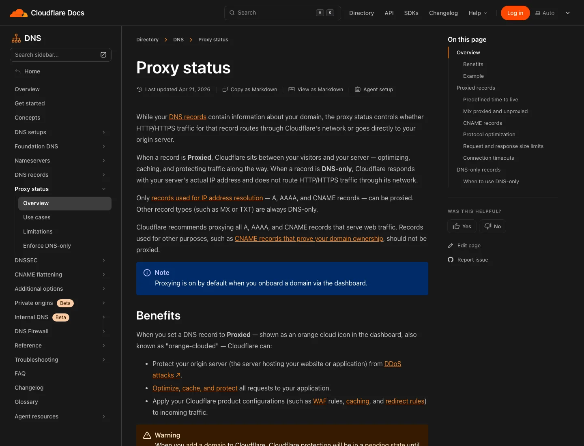This screenshot has height=446, width=584.
Task: Open Private origins Beta sidebar item
Action: [x=60, y=303]
